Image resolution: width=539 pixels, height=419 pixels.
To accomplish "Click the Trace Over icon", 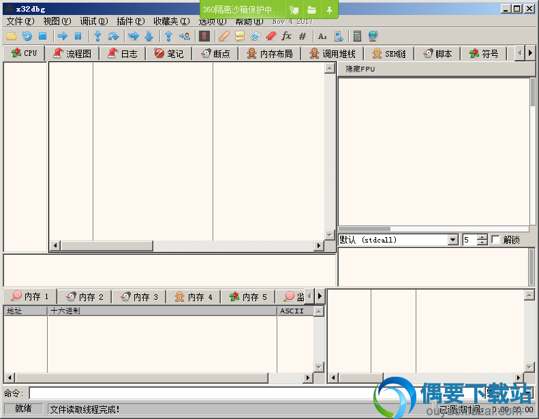I will [x=149, y=35].
